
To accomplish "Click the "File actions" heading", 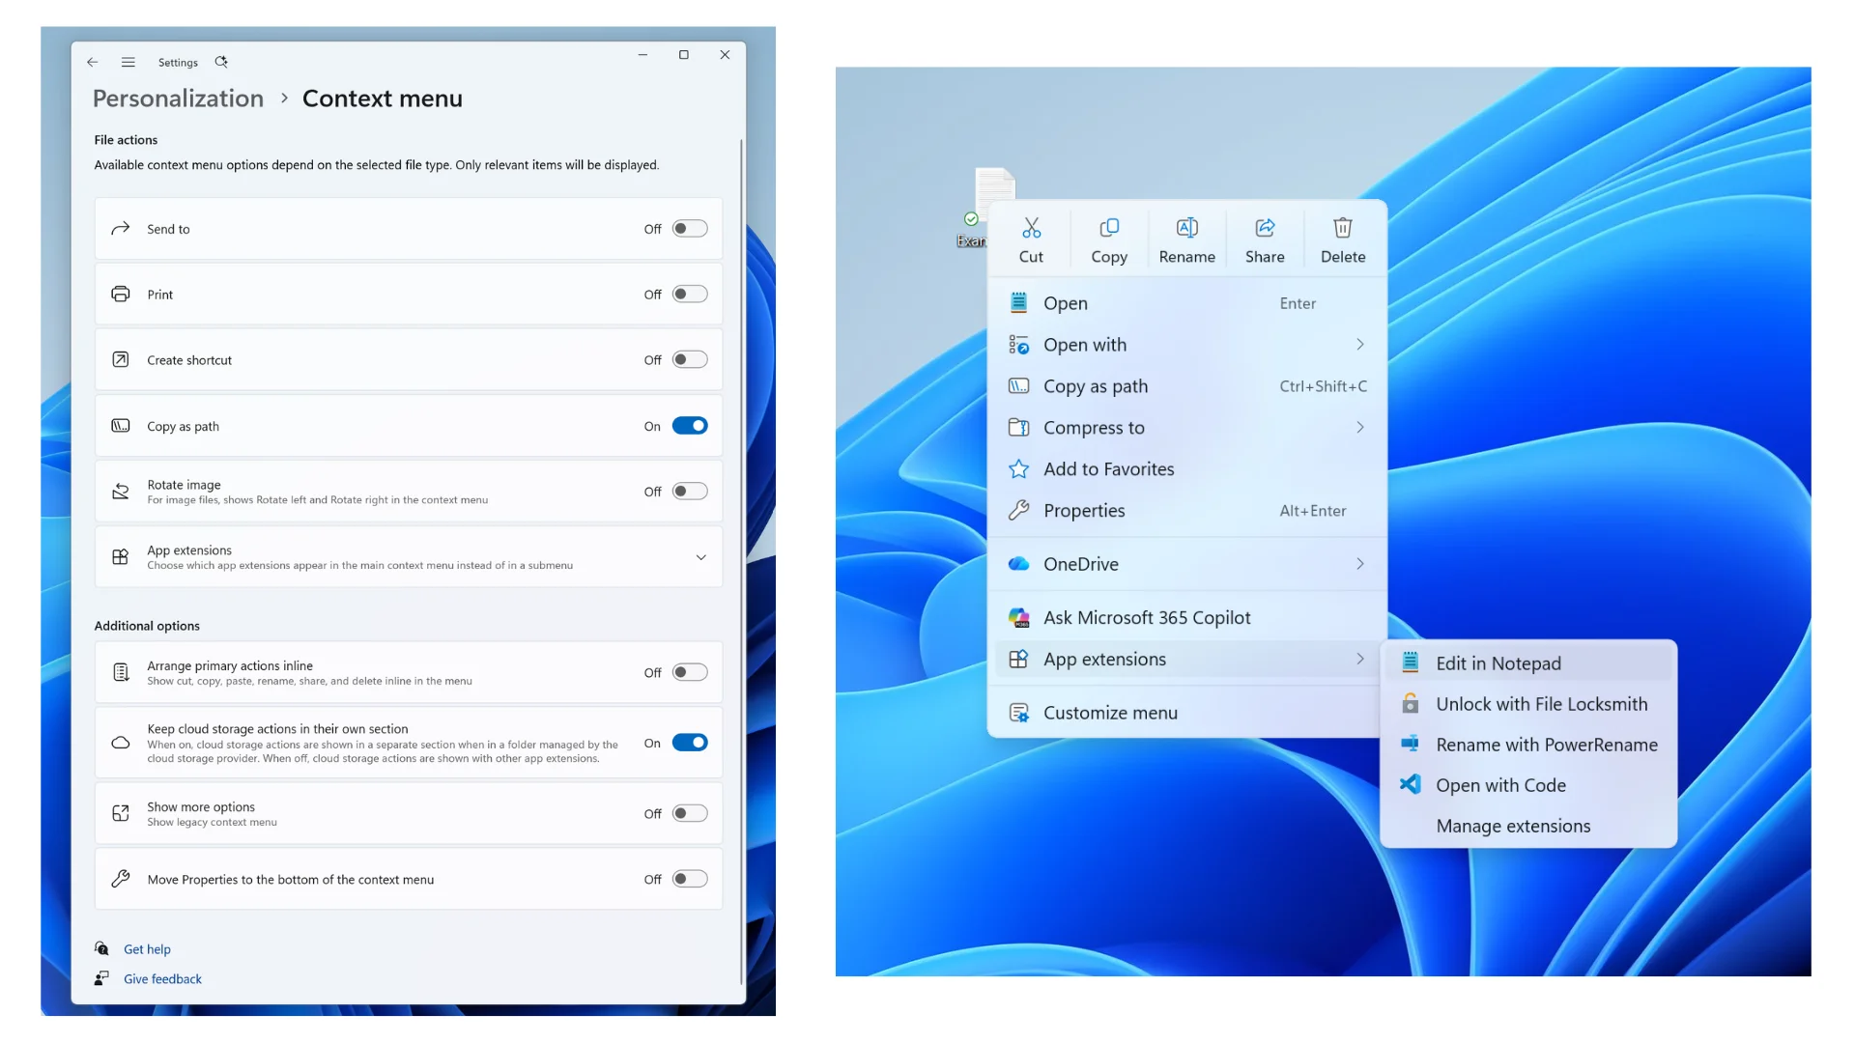I will [126, 140].
